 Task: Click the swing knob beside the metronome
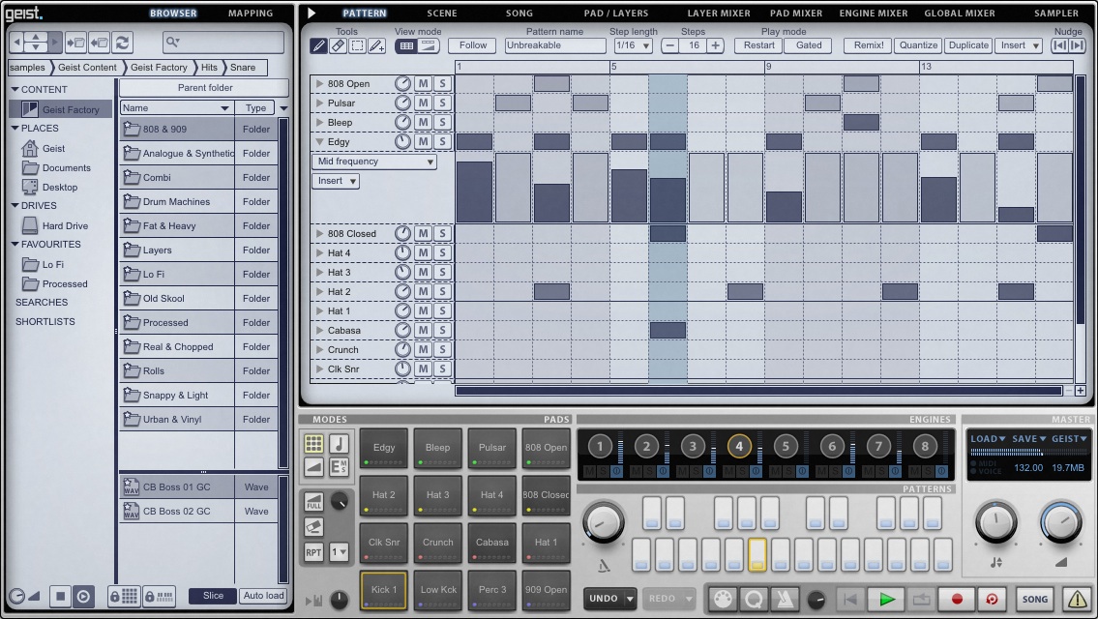(x=816, y=600)
